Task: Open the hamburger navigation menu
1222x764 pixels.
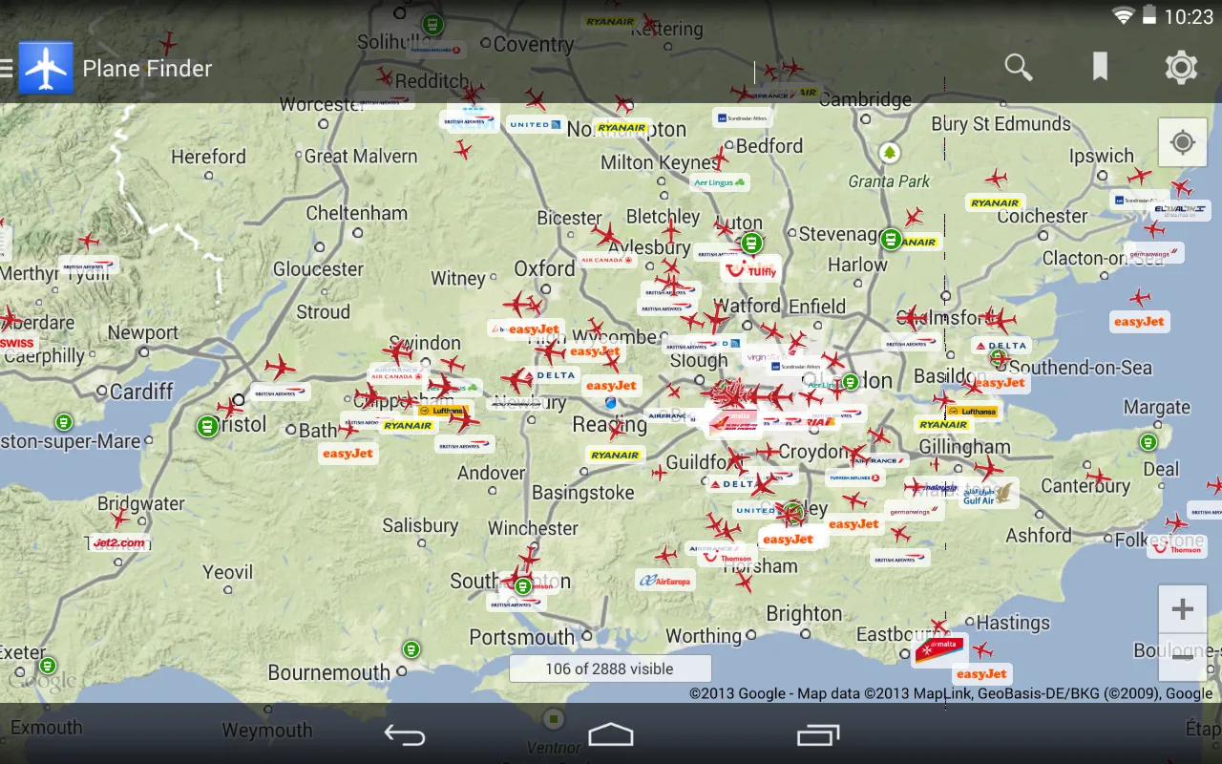Action: 7,68
